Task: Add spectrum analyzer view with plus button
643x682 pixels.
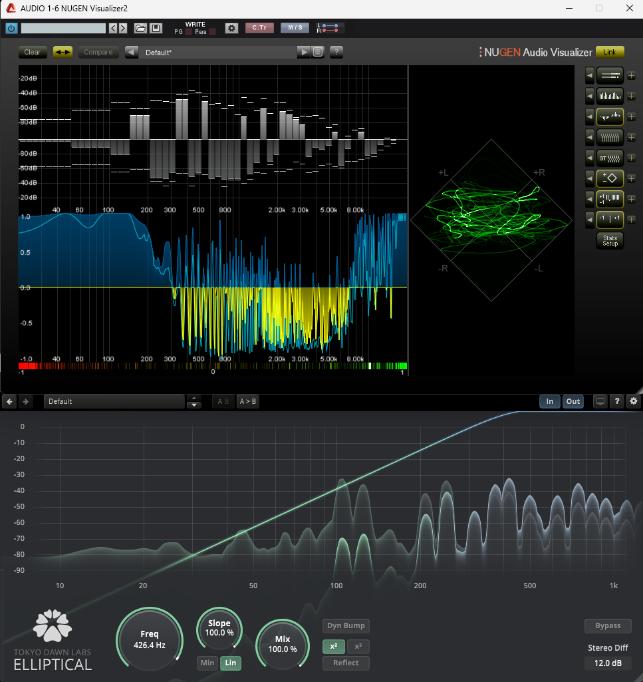Action: point(631,96)
